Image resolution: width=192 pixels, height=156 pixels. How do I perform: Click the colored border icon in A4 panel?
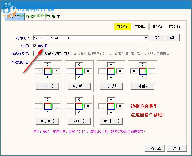tap(79, 106)
